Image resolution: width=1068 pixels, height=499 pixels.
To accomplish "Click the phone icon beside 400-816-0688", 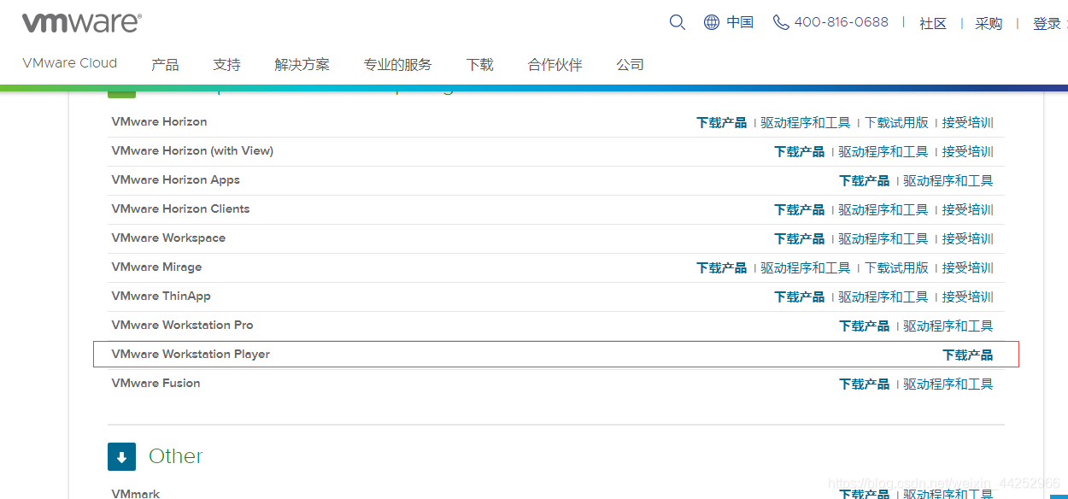I will pyautogui.click(x=781, y=22).
